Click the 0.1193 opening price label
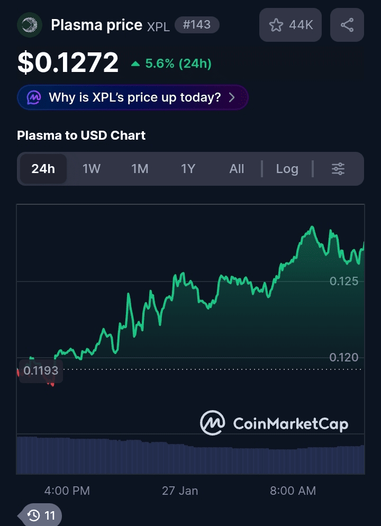This screenshot has height=526, width=381. (x=41, y=370)
